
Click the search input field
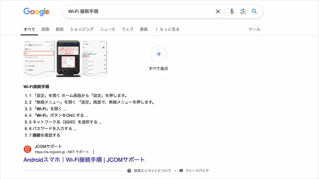pyautogui.click(x=140, y=11)
